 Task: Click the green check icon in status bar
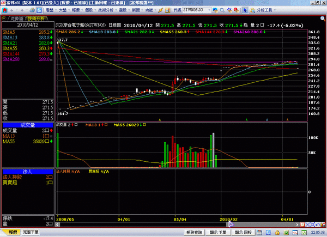[286, 233]
